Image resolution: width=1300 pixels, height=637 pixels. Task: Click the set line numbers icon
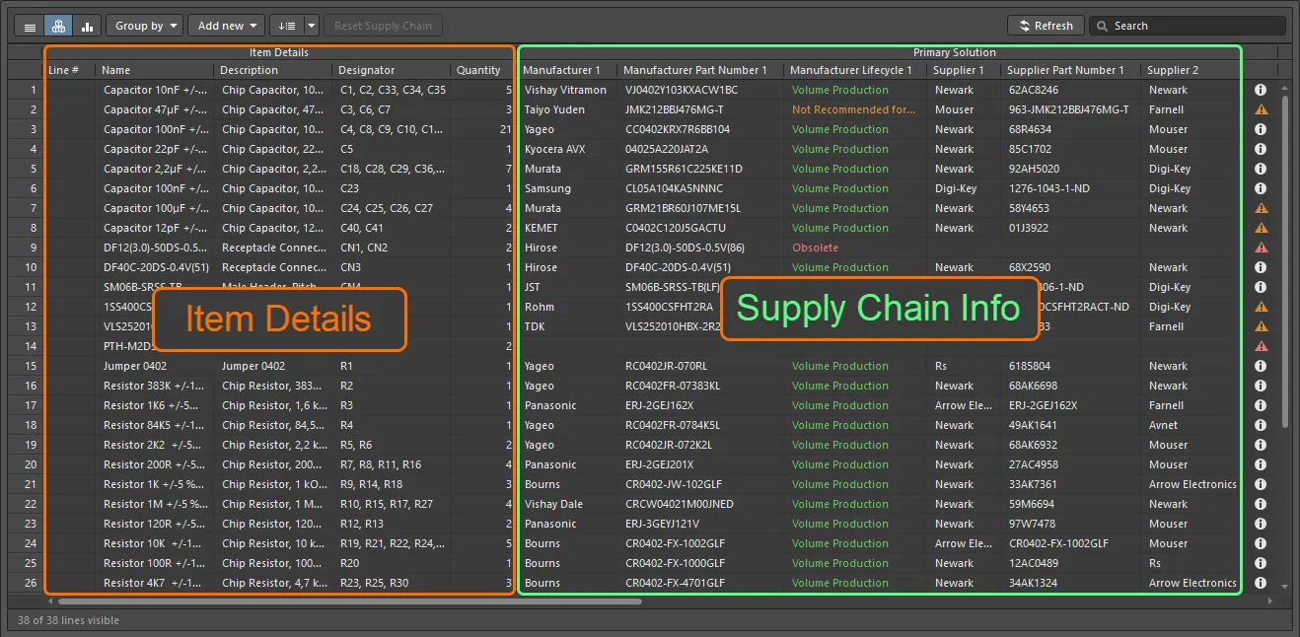(286, 26)
